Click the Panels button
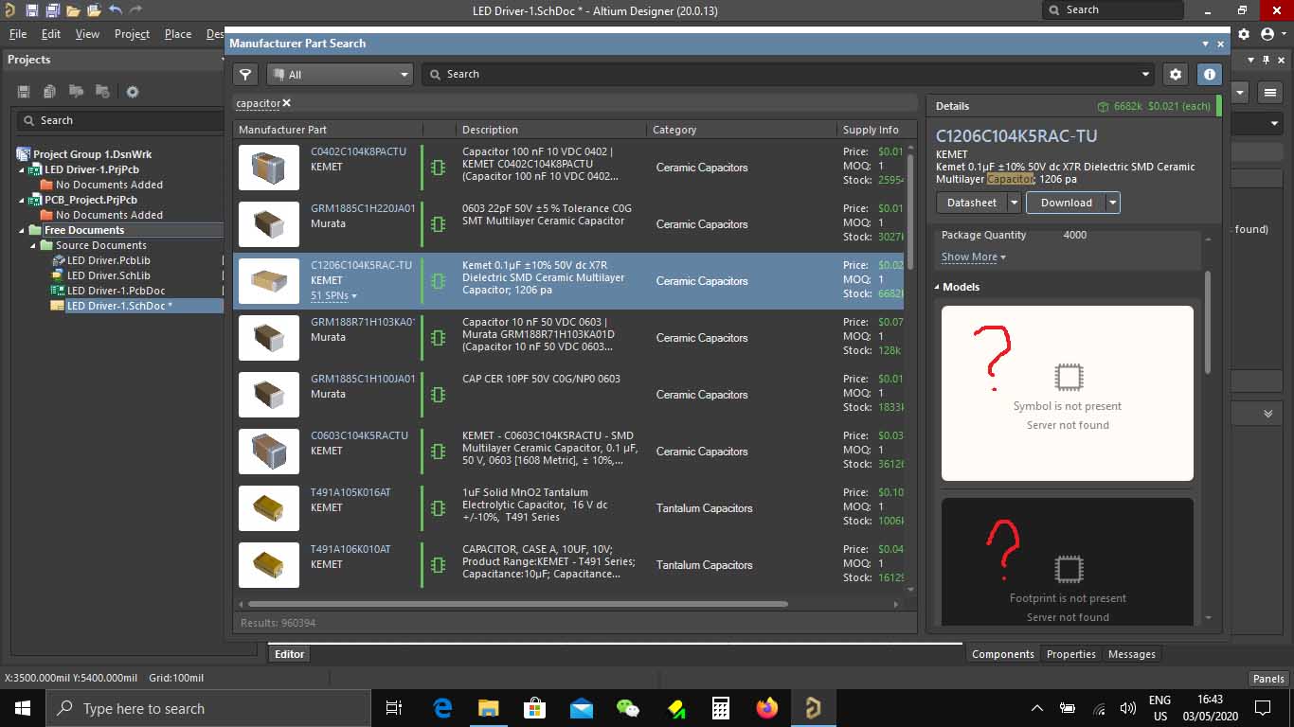The width and height of the screenshot is (1294, 727). [1267, 678]
